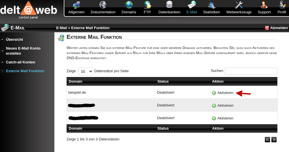
Task: Open the Allgemein section icon
Action: [76, 5]
